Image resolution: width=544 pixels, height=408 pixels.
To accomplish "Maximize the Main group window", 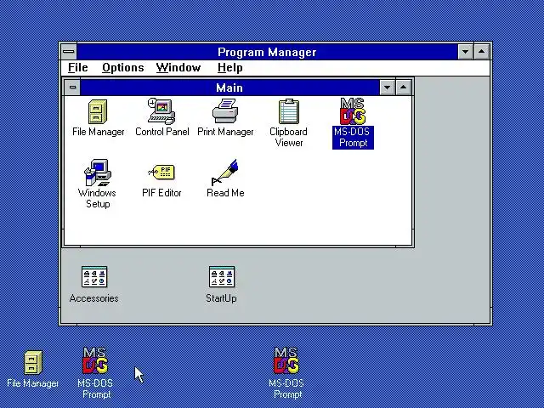I will click(403, 88).
